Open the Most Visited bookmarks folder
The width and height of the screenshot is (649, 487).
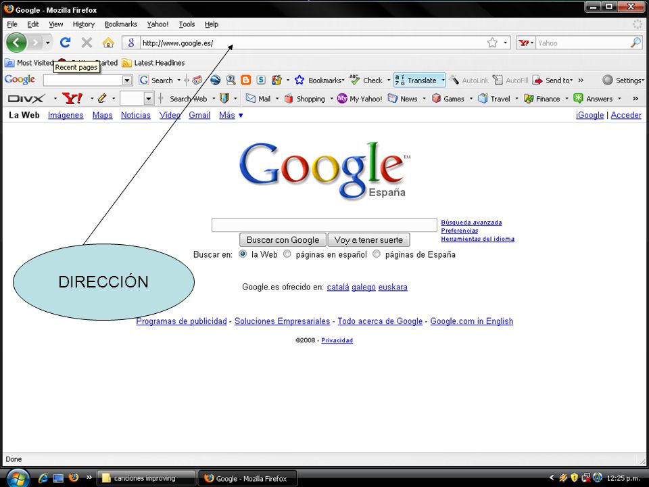[29, 62]
